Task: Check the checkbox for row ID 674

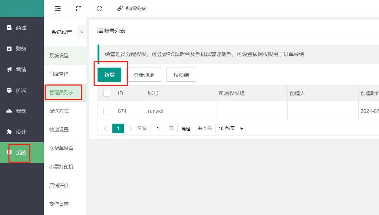Action: coord(107,111)
